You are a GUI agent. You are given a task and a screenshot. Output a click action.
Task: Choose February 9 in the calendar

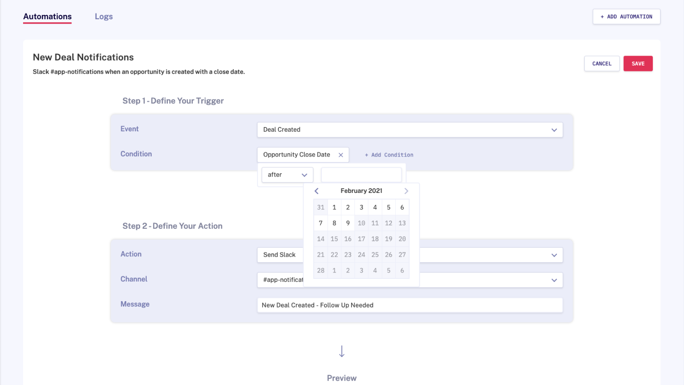[x=348, y=223]
